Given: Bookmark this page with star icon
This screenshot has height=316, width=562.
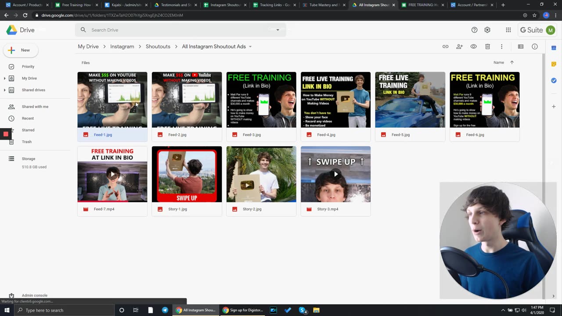Looking at the screenshot, I should pos(534,15).
